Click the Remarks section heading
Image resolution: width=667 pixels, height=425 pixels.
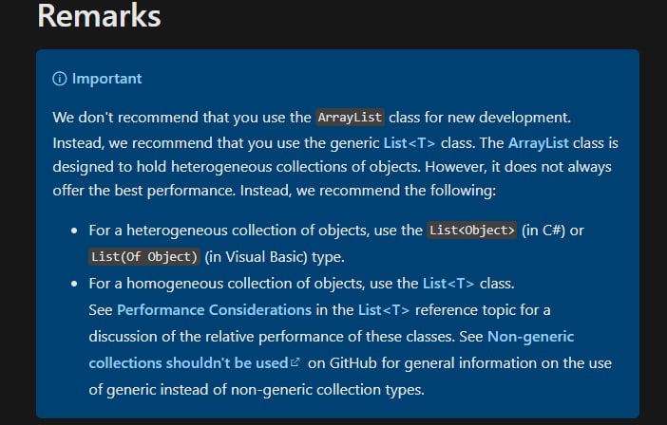[x=99, y=16]
